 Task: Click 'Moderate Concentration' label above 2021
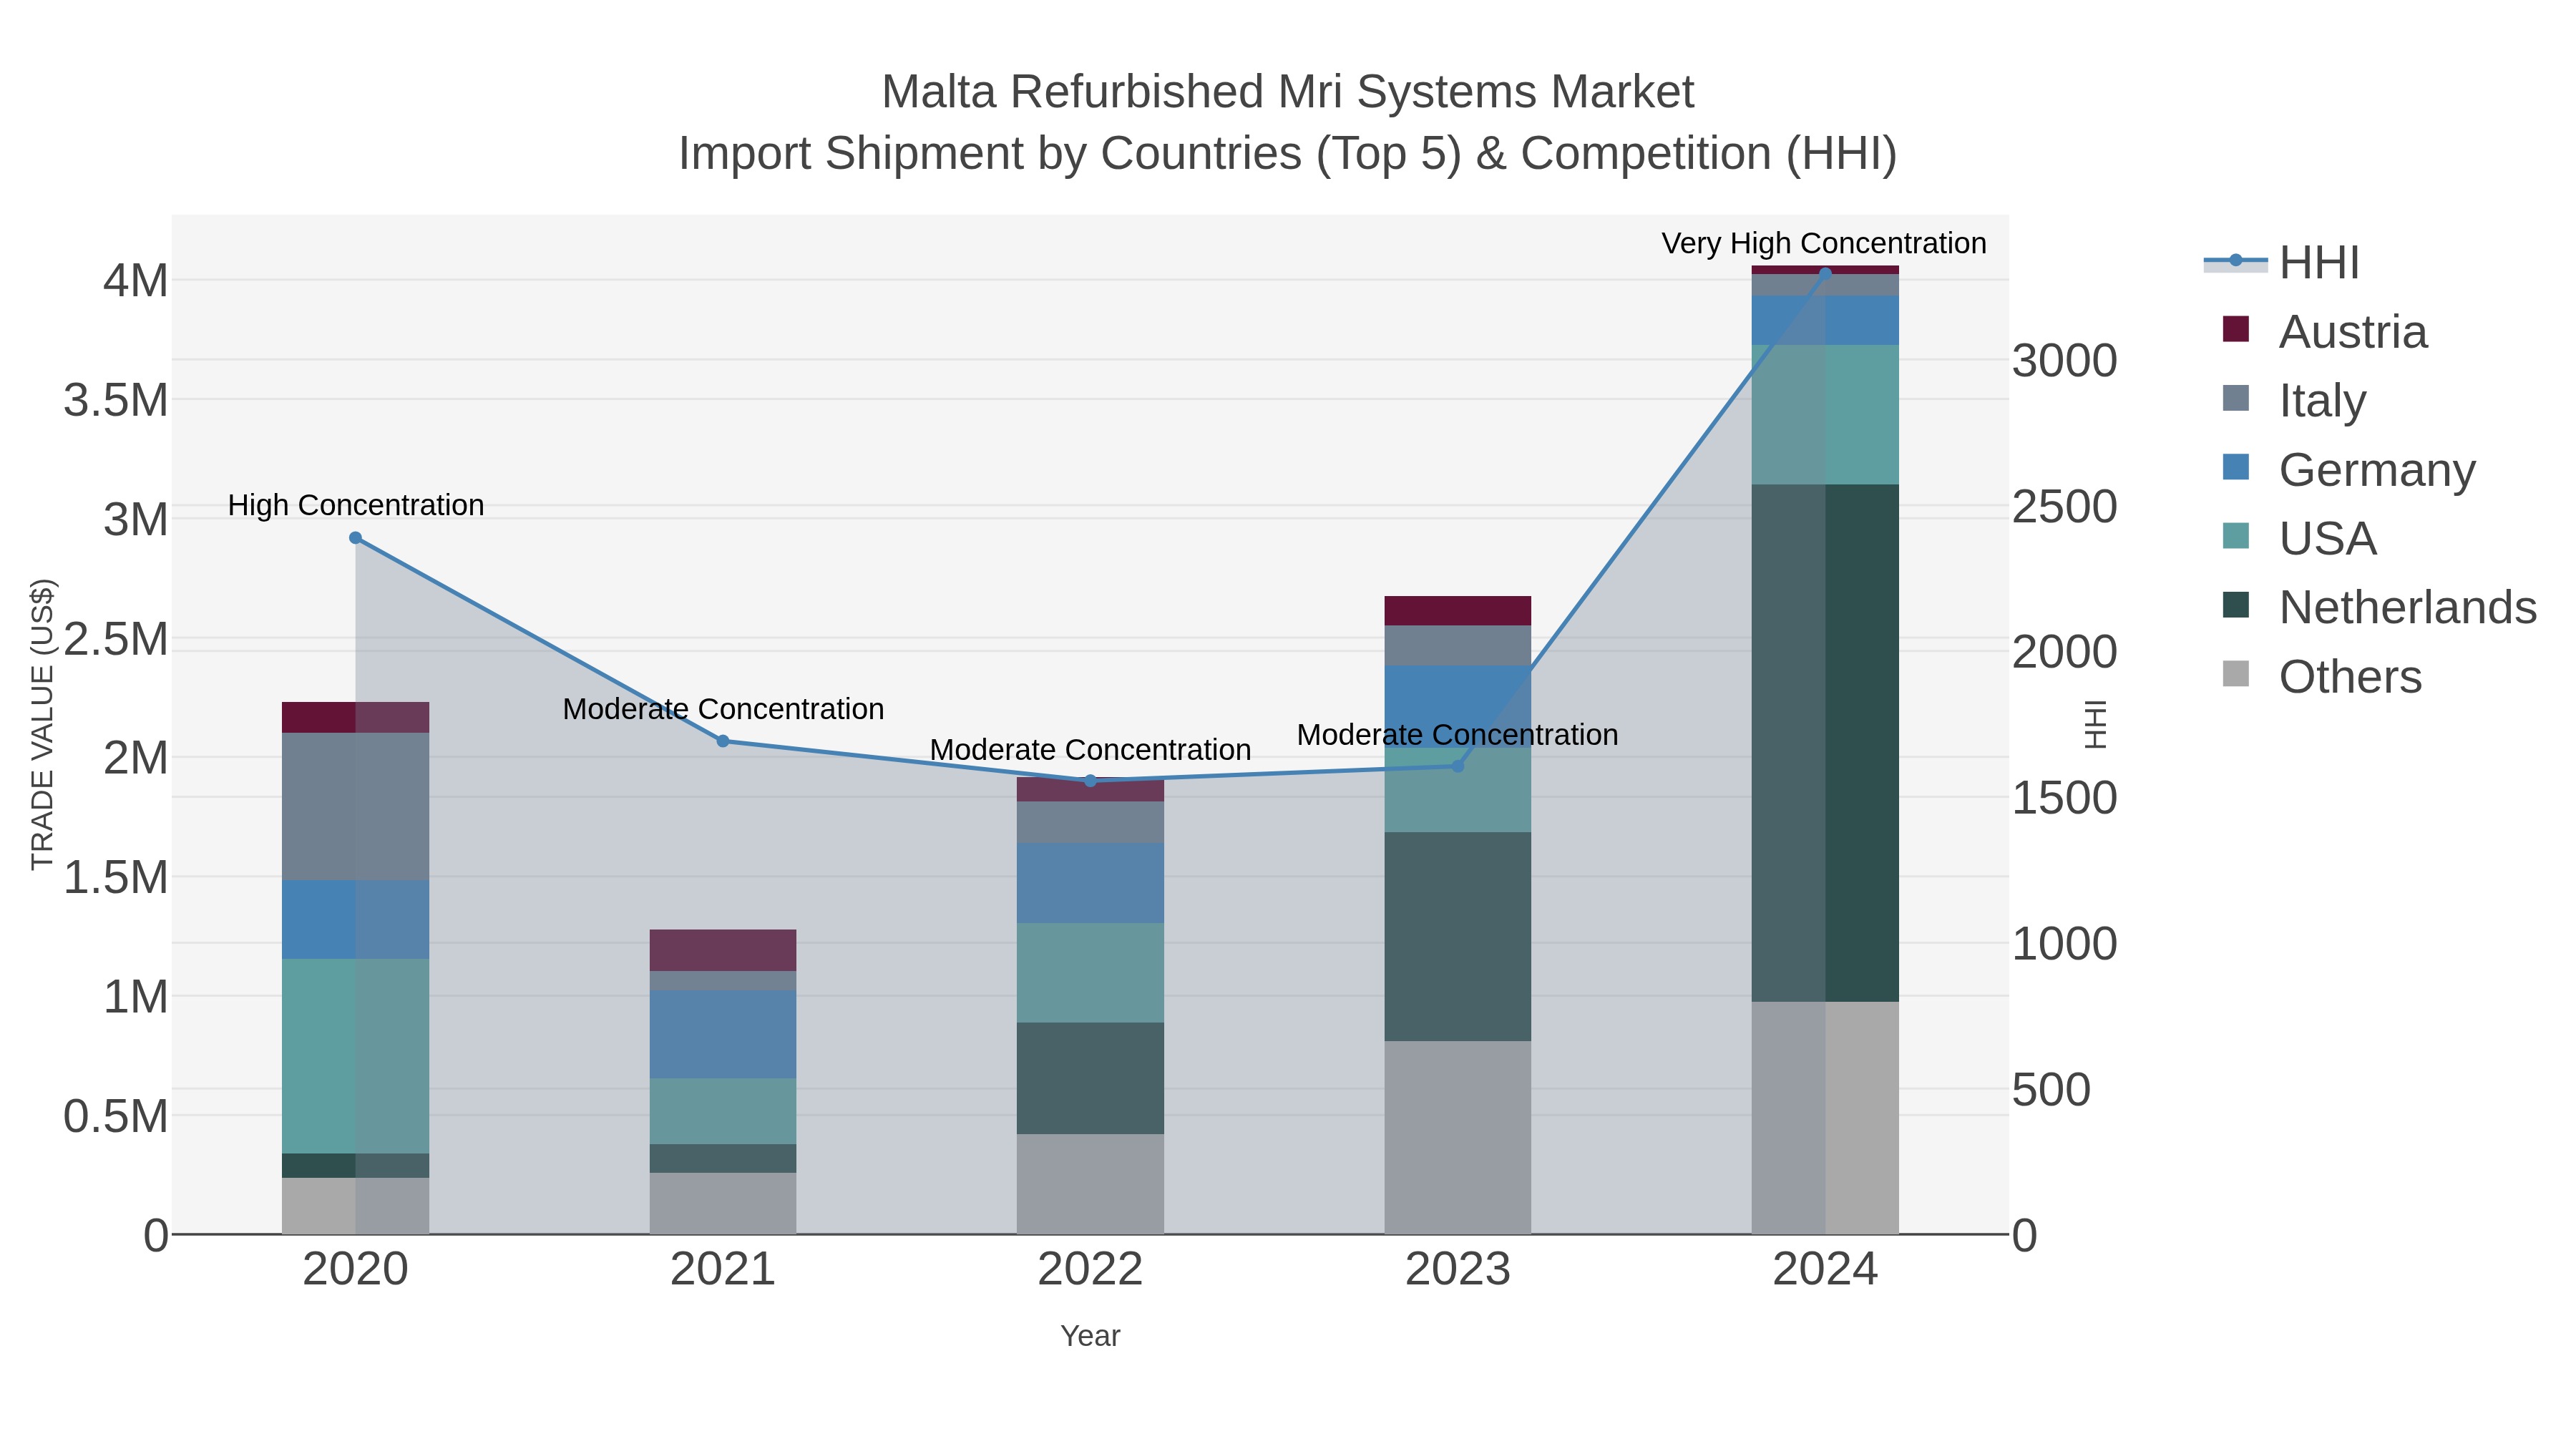pyautogui.click(x=723, y=709)
